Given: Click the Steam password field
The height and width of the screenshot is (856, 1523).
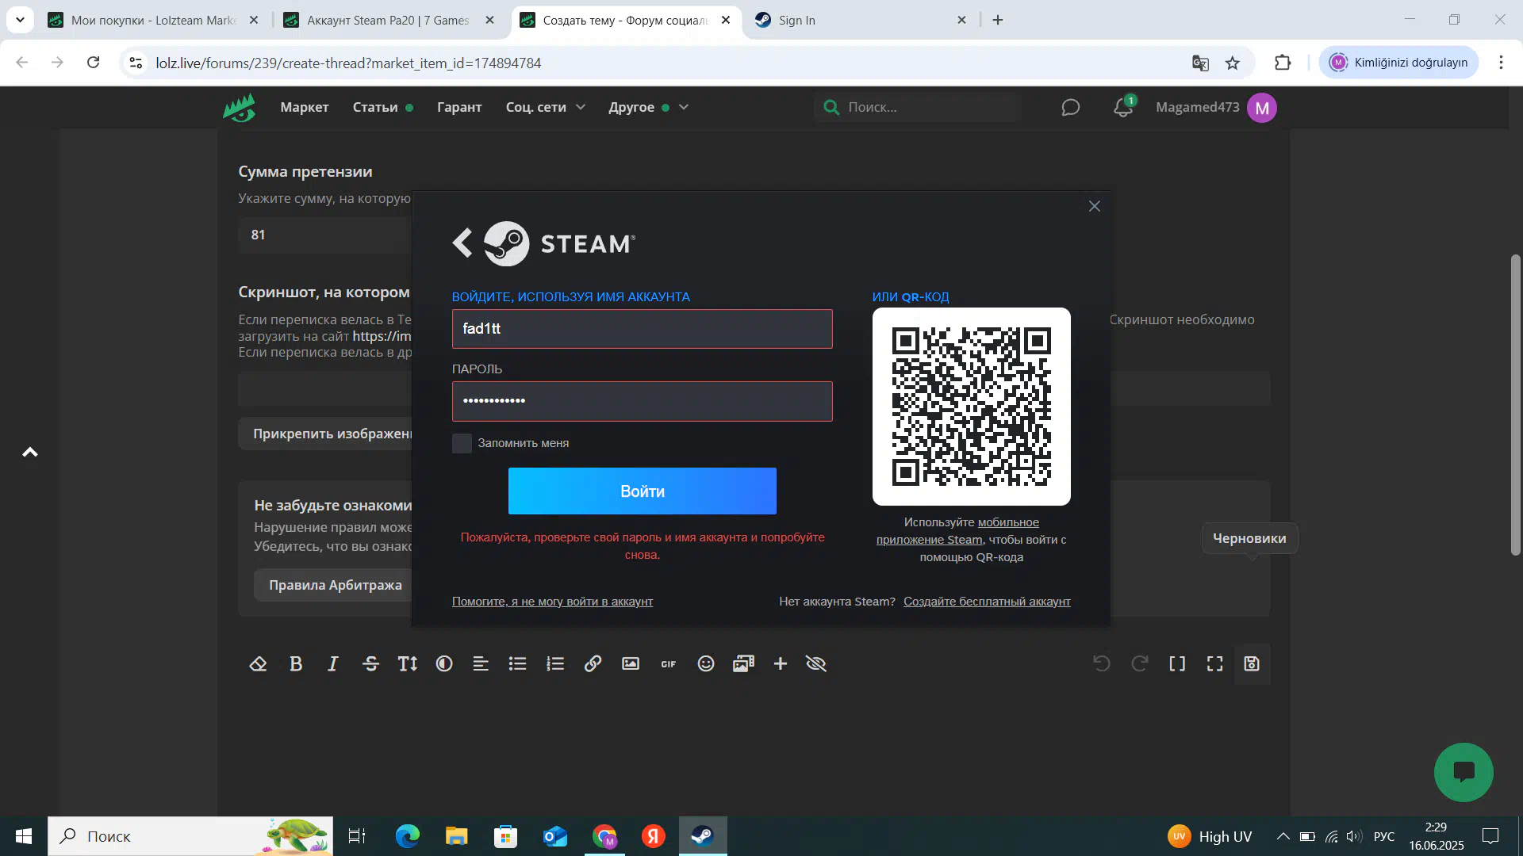Looking at the screenshot, I should (643, 401).
